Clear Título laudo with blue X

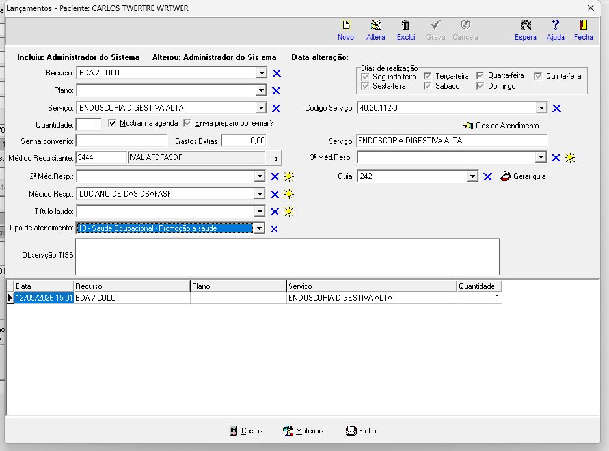point(275,212)
